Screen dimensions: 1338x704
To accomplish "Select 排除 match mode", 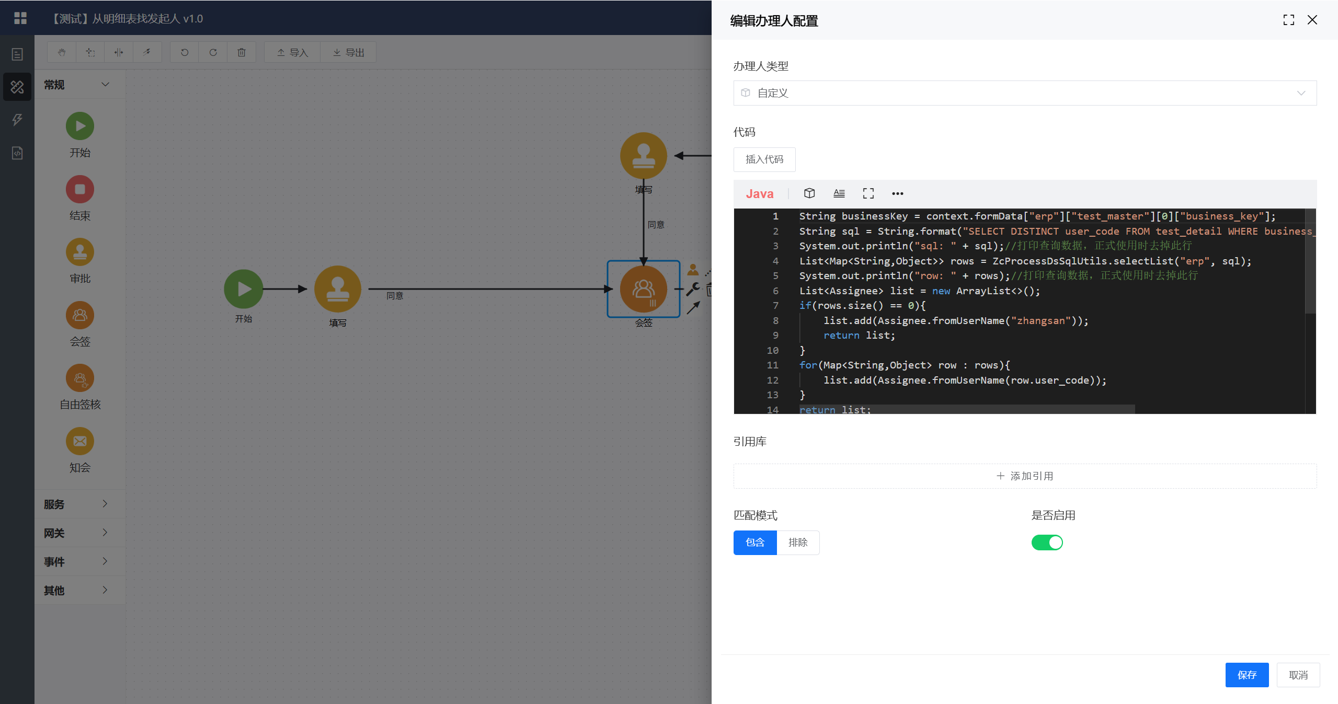I will click(x=798, y=543).
